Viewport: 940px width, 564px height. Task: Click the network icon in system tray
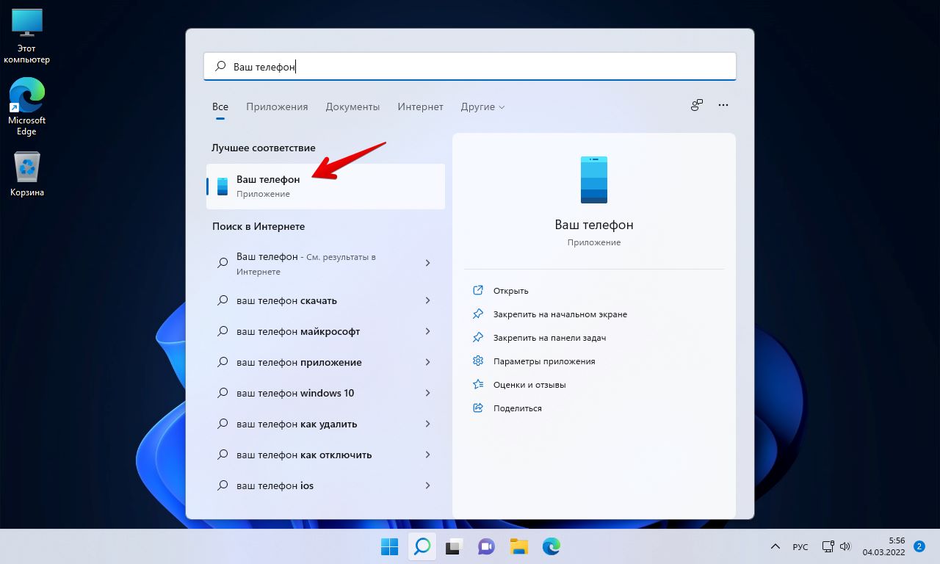point(828,546)
